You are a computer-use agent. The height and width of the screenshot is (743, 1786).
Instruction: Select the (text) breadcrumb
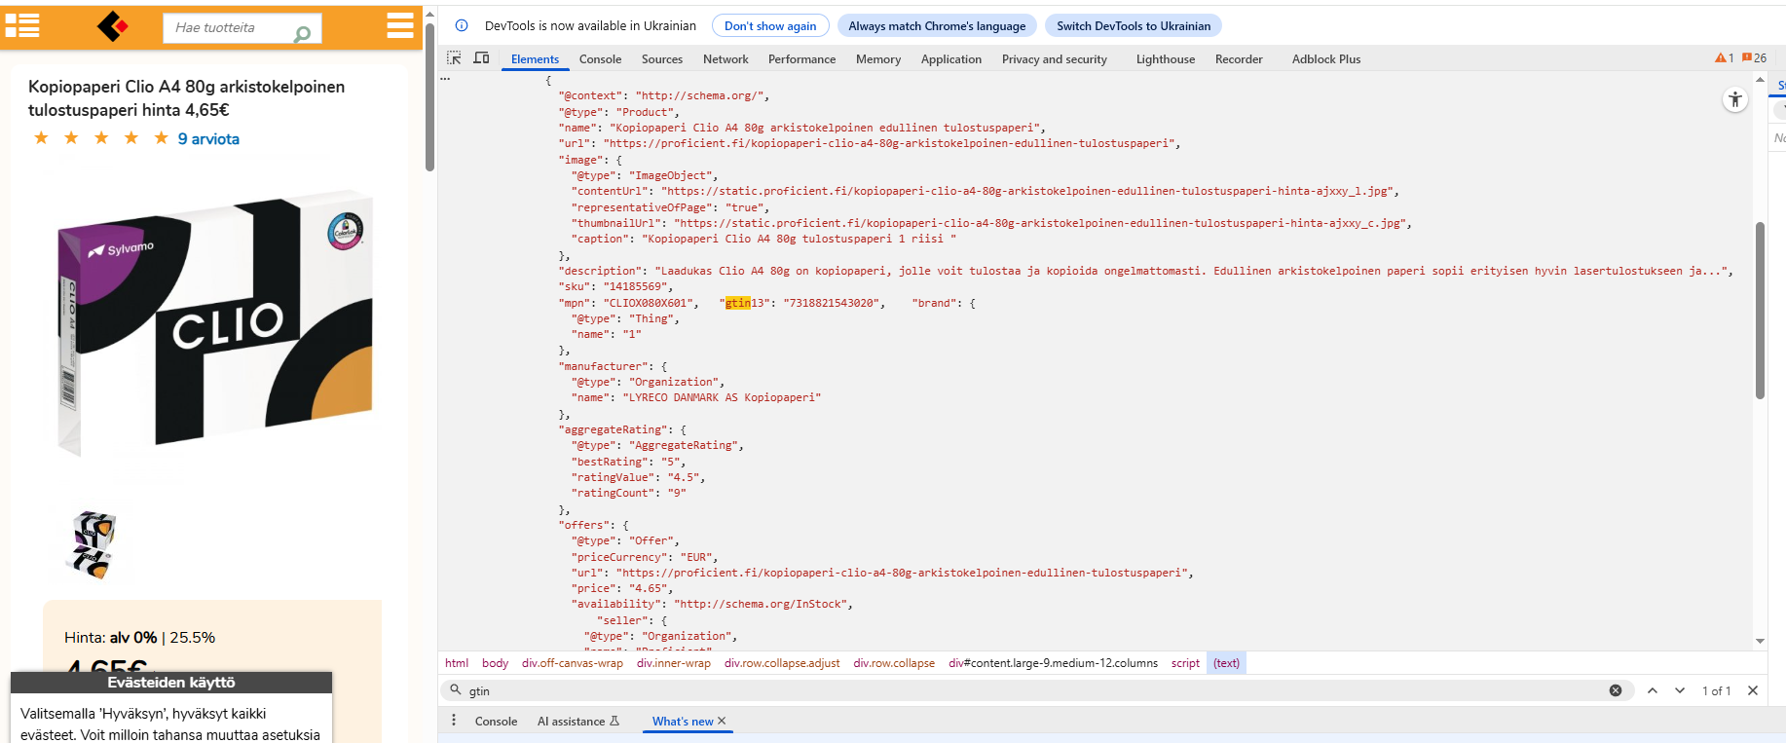click(x=1226, y=663)
